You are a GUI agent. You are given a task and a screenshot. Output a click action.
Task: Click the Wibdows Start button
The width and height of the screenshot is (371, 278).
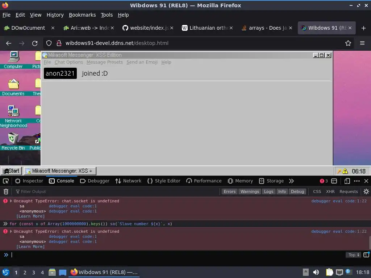(11, 171)
